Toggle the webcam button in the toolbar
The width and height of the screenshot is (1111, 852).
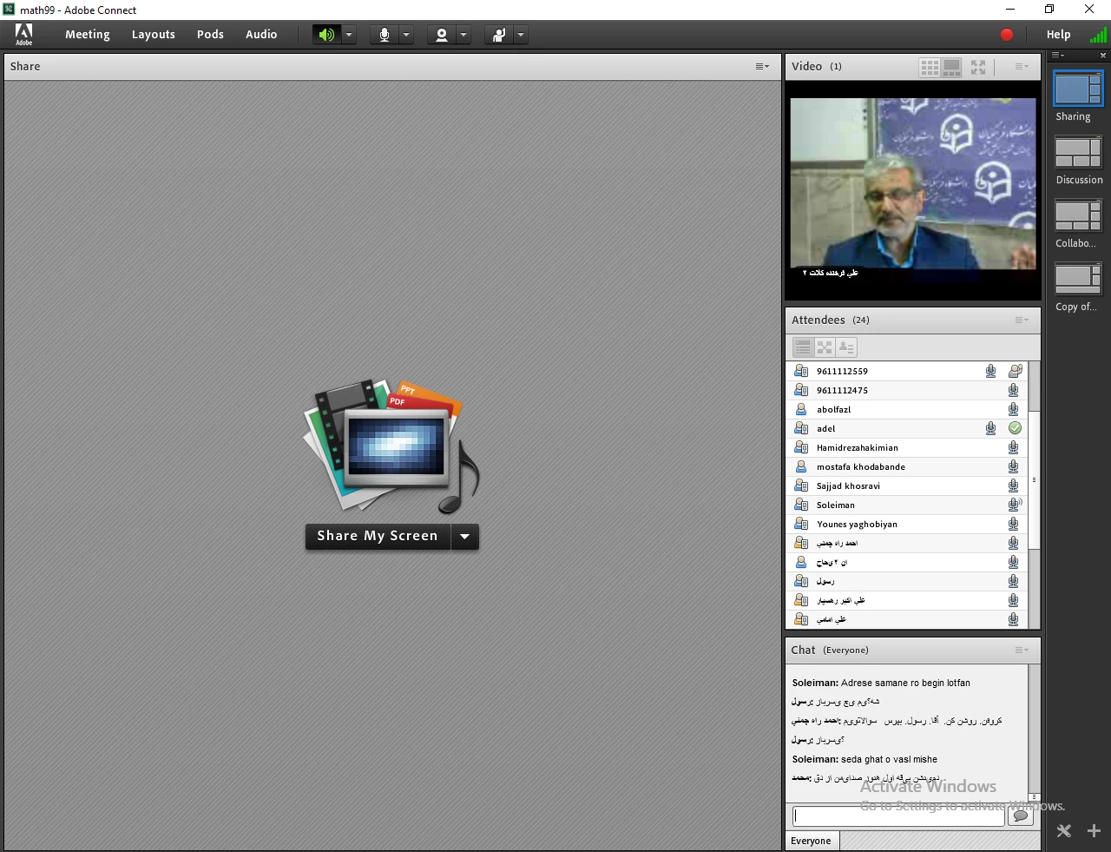442,35
